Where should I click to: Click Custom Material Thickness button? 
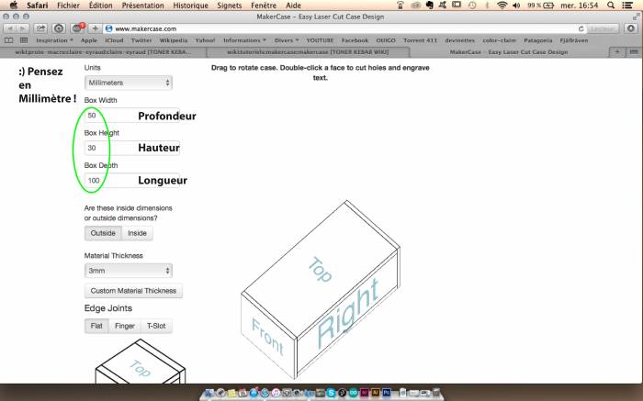[x=133, y=291]
